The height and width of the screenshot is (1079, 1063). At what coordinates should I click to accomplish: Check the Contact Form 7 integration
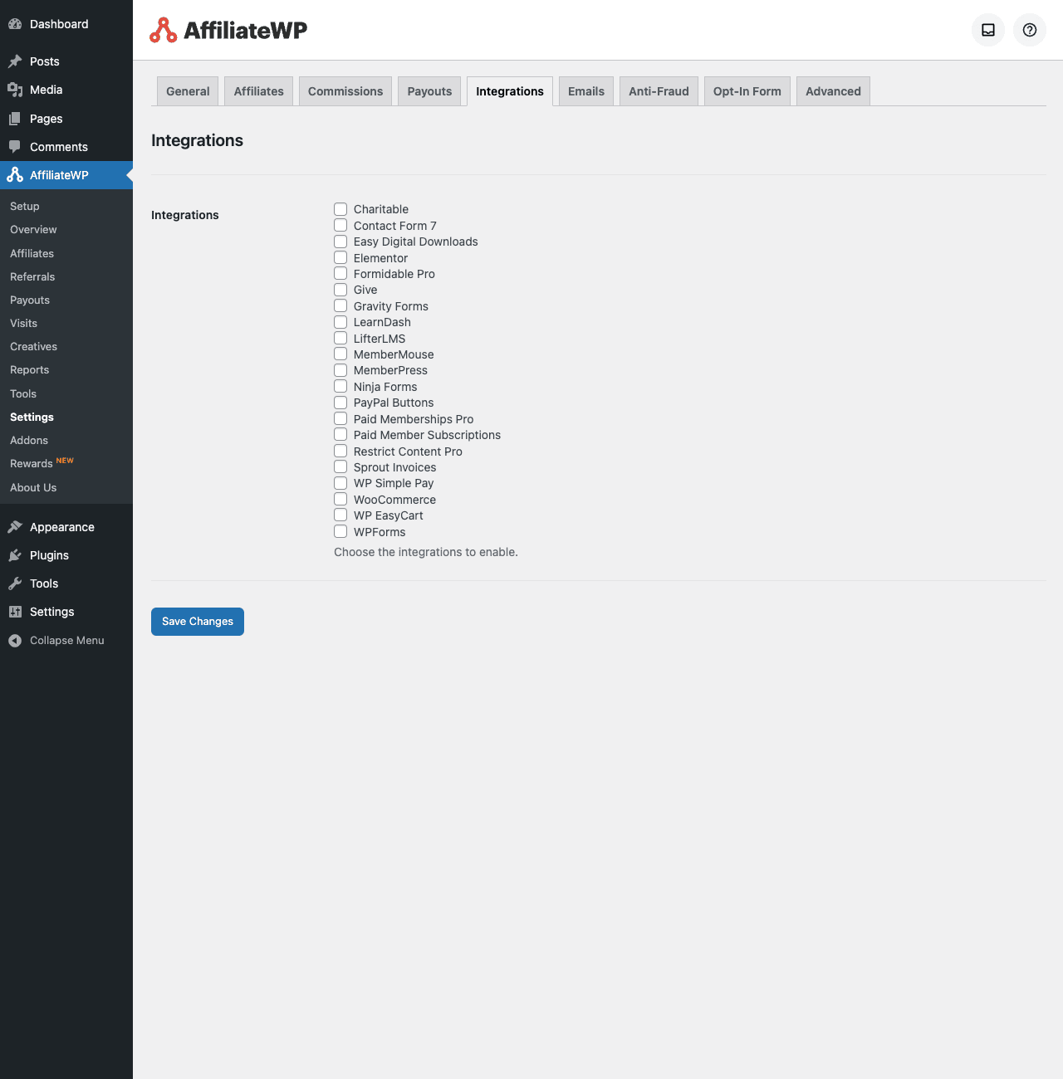340,225
